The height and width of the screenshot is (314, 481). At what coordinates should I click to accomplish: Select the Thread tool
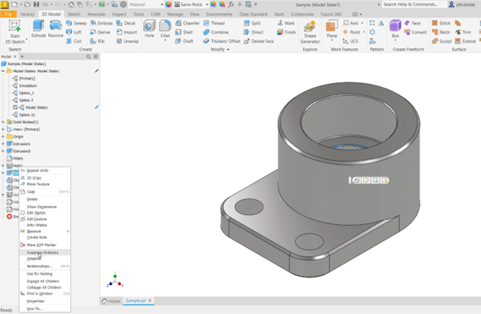(x=214, y=23)
